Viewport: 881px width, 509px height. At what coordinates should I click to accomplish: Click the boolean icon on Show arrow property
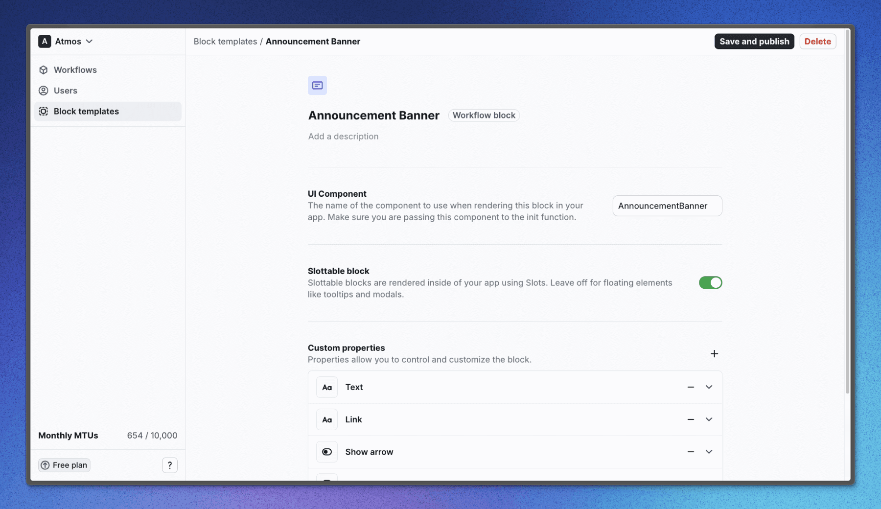326,452
